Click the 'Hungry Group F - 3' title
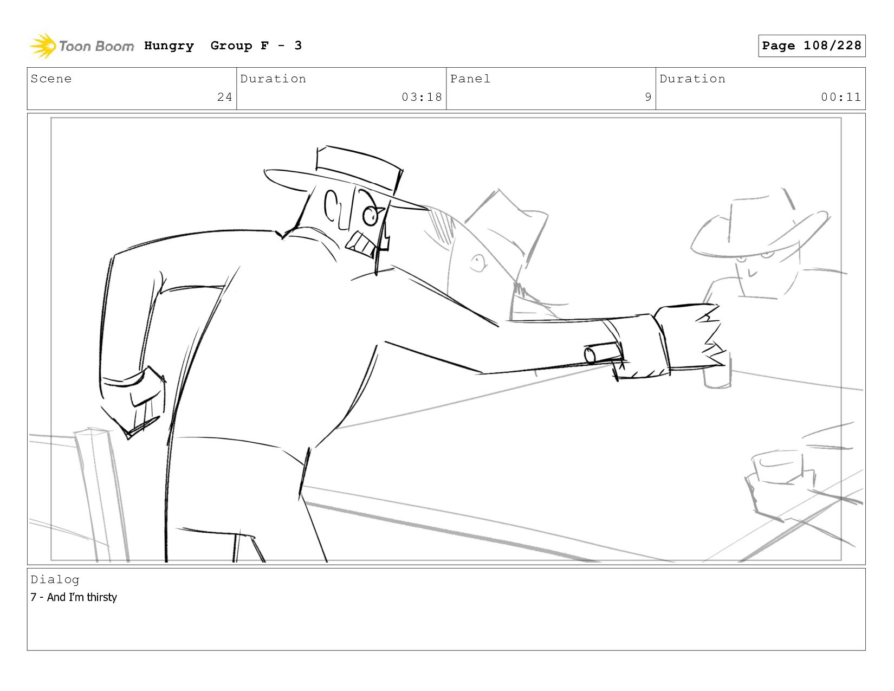This screenshot has width=894, height=691. tap(223, 46)
